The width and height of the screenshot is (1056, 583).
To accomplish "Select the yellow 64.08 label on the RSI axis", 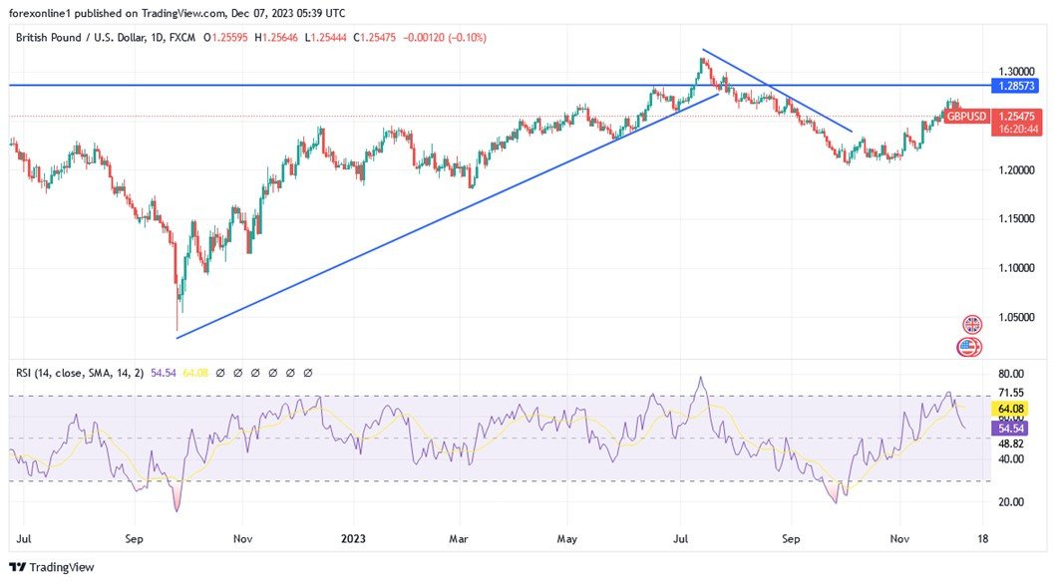I will click(1010, 409).
